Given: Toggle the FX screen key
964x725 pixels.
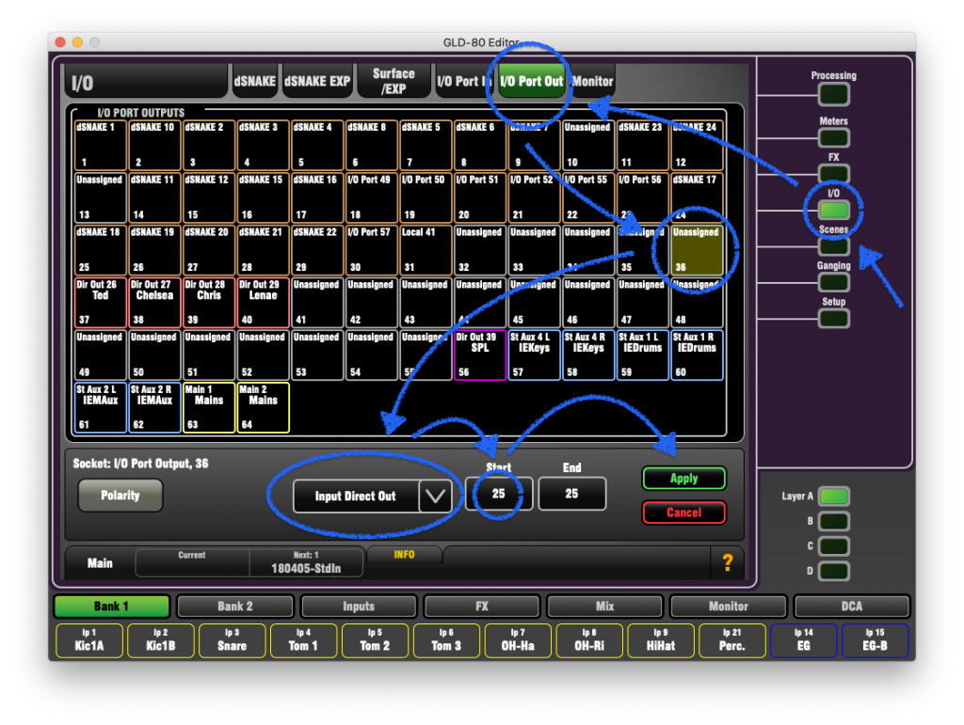Looking at the screenshot, I should (x=833, y=174).
